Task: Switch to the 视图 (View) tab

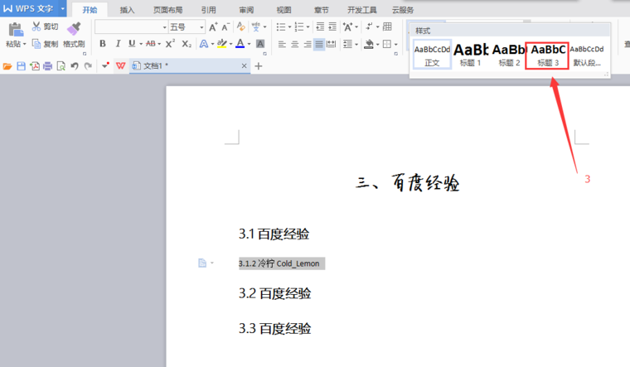Action: [283, 10]
